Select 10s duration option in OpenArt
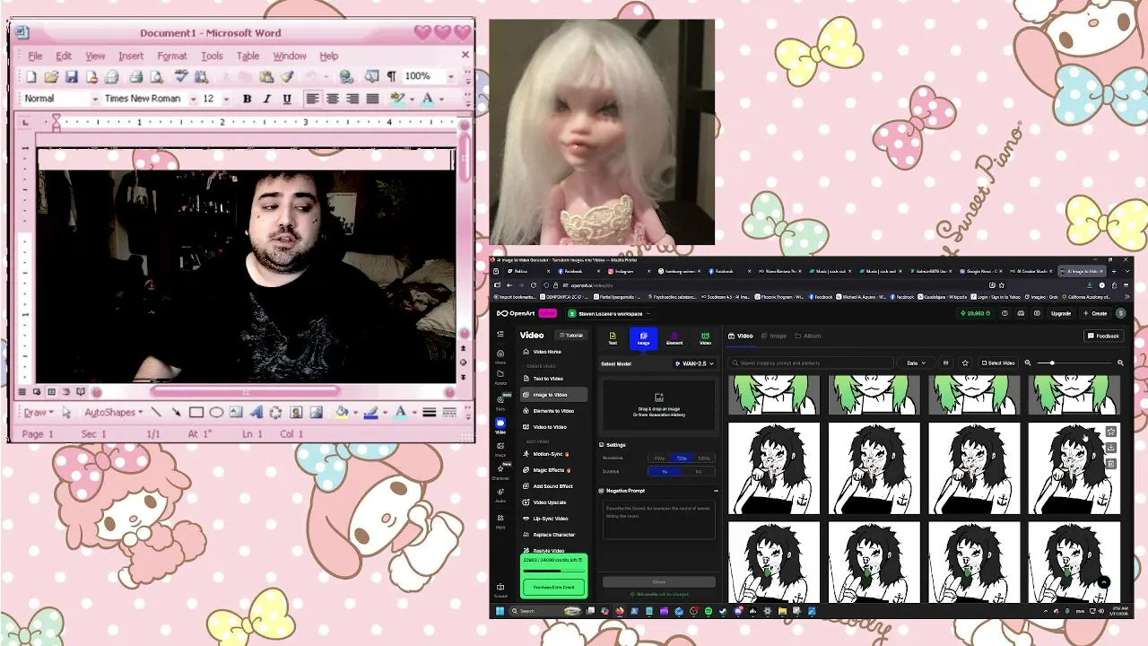Image resolution: width=1148 pixels, height=646 pixels. point(699,471)
